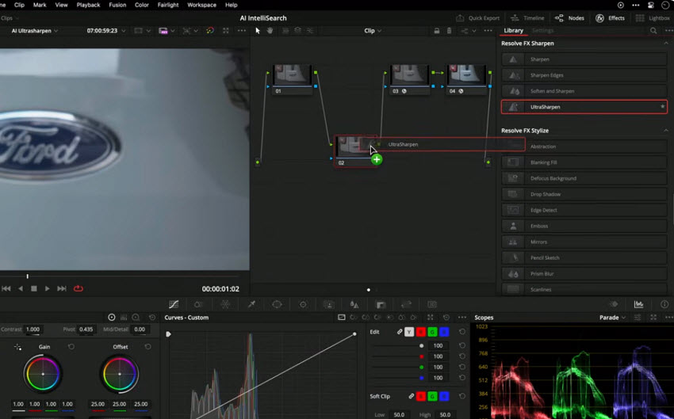Switch to the Settings tab
Image resolution: width=674 pixels, height=419 pixels.
[x=542, y=30]
